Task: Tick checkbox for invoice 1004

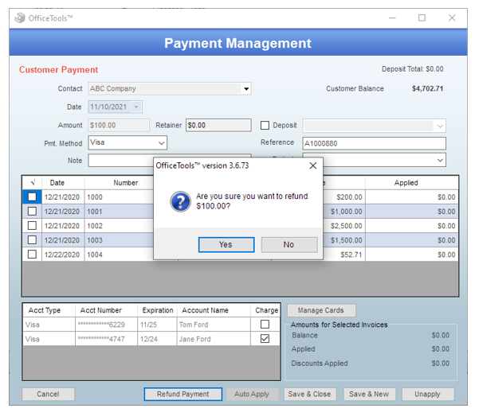Action: (32, 254)
